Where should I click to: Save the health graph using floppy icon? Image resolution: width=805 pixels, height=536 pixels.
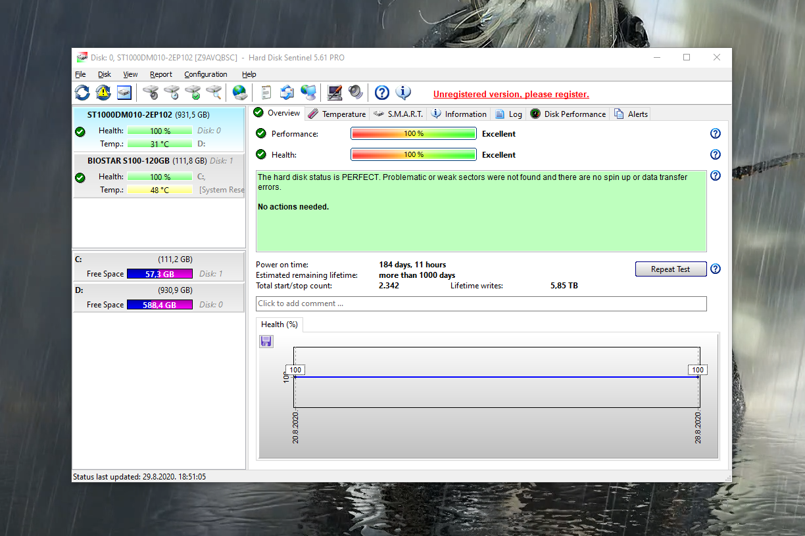[x=266, y=341]
